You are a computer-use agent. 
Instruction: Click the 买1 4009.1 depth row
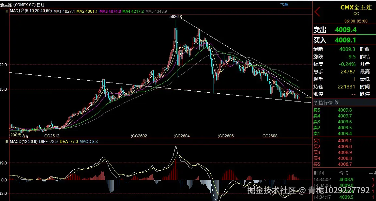pos(333,141)
